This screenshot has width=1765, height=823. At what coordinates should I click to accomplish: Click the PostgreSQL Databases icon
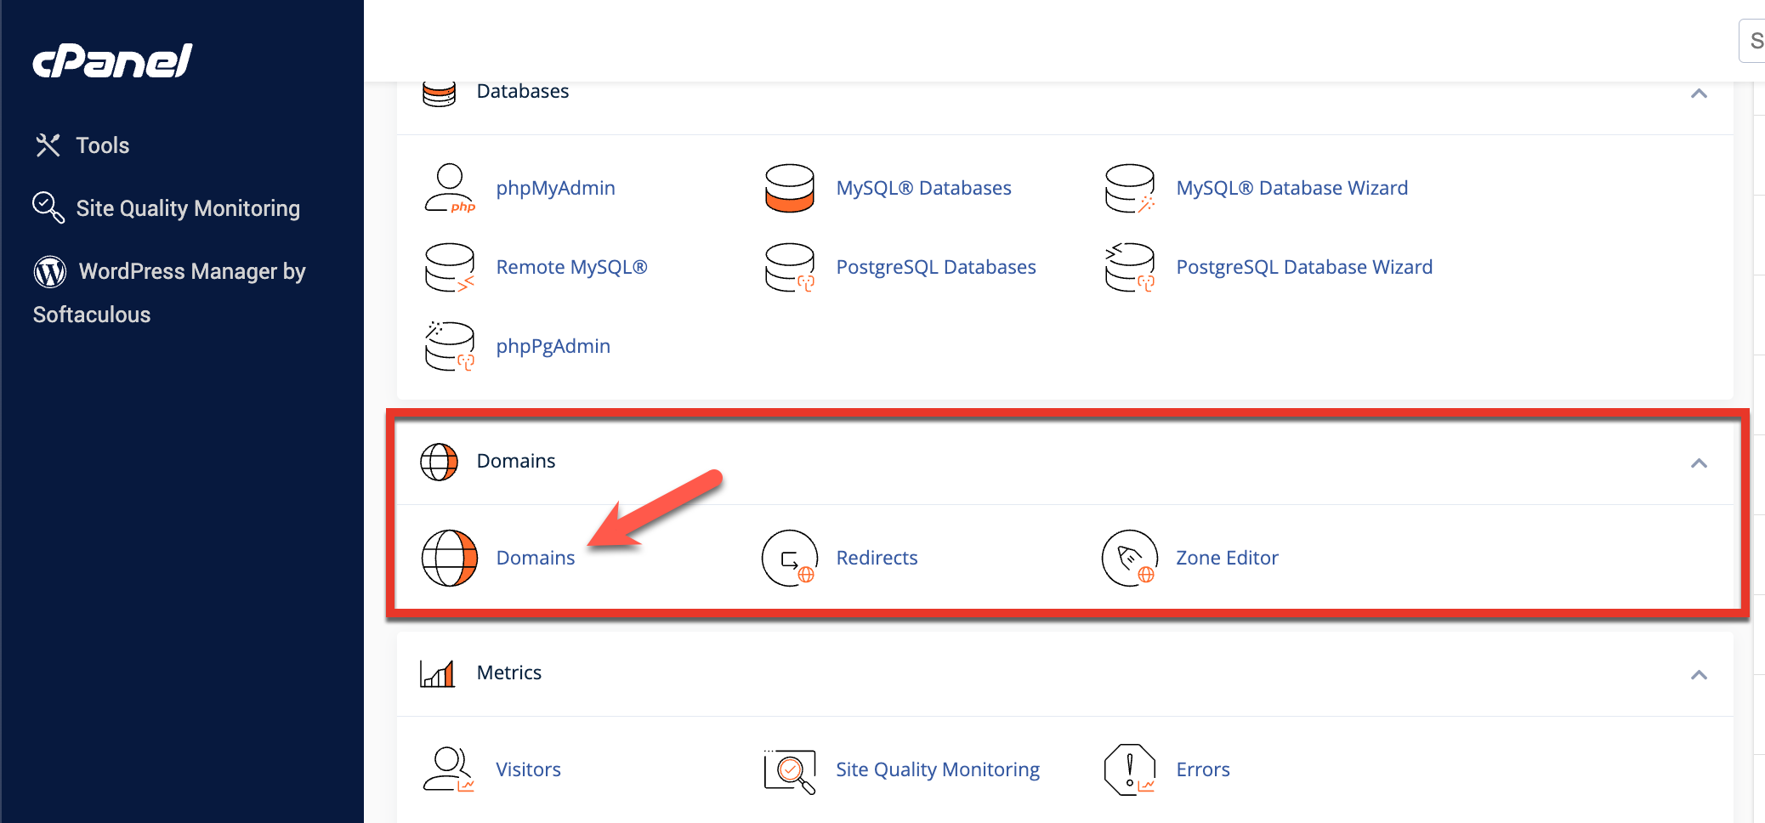click(x=790, y=267)
